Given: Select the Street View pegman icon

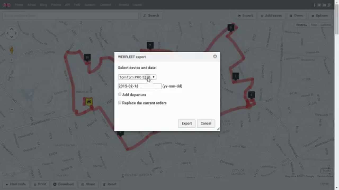Looking at the screenshot, I should click(12, 50).
